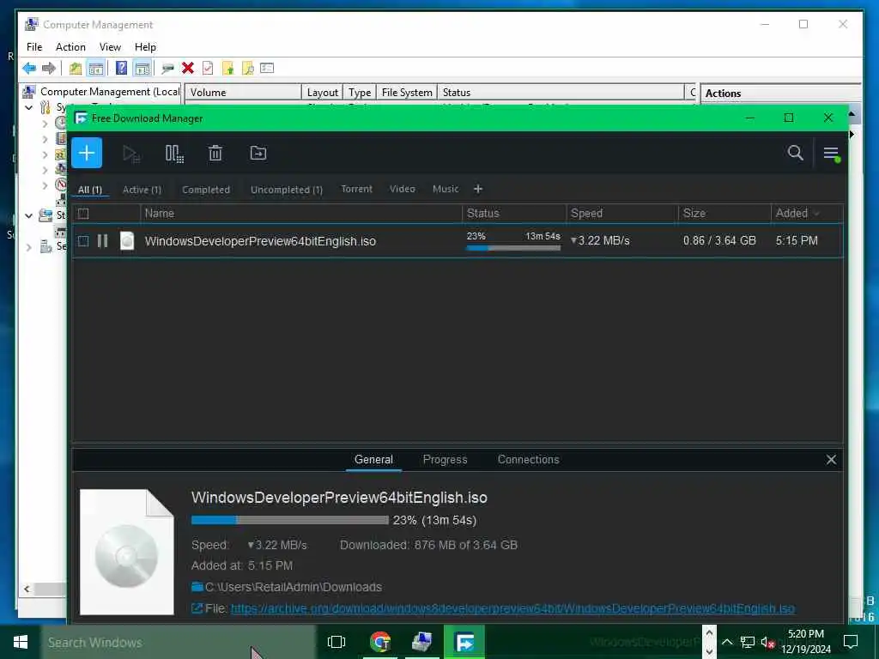
Task: Click the large progress bar in details panel
Action: tap(290, 520)
